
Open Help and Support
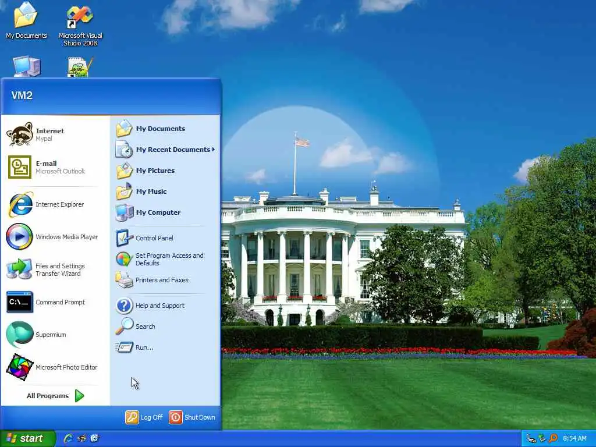[x=165, y=306]
